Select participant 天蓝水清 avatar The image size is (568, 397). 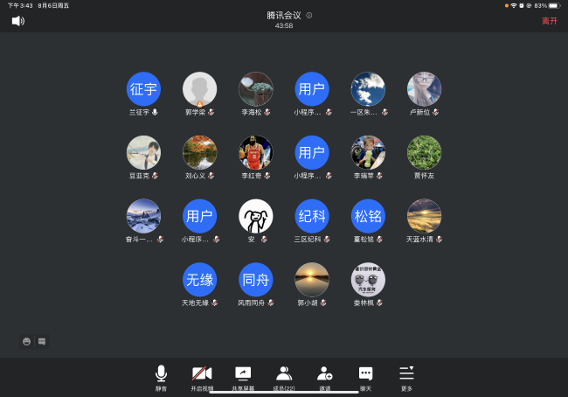[x=424, y=216]
